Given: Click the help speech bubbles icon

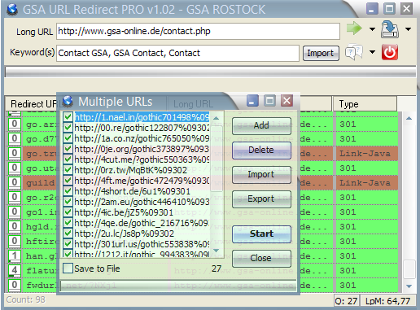Looking at the screenshot, I should pos(354,52).
